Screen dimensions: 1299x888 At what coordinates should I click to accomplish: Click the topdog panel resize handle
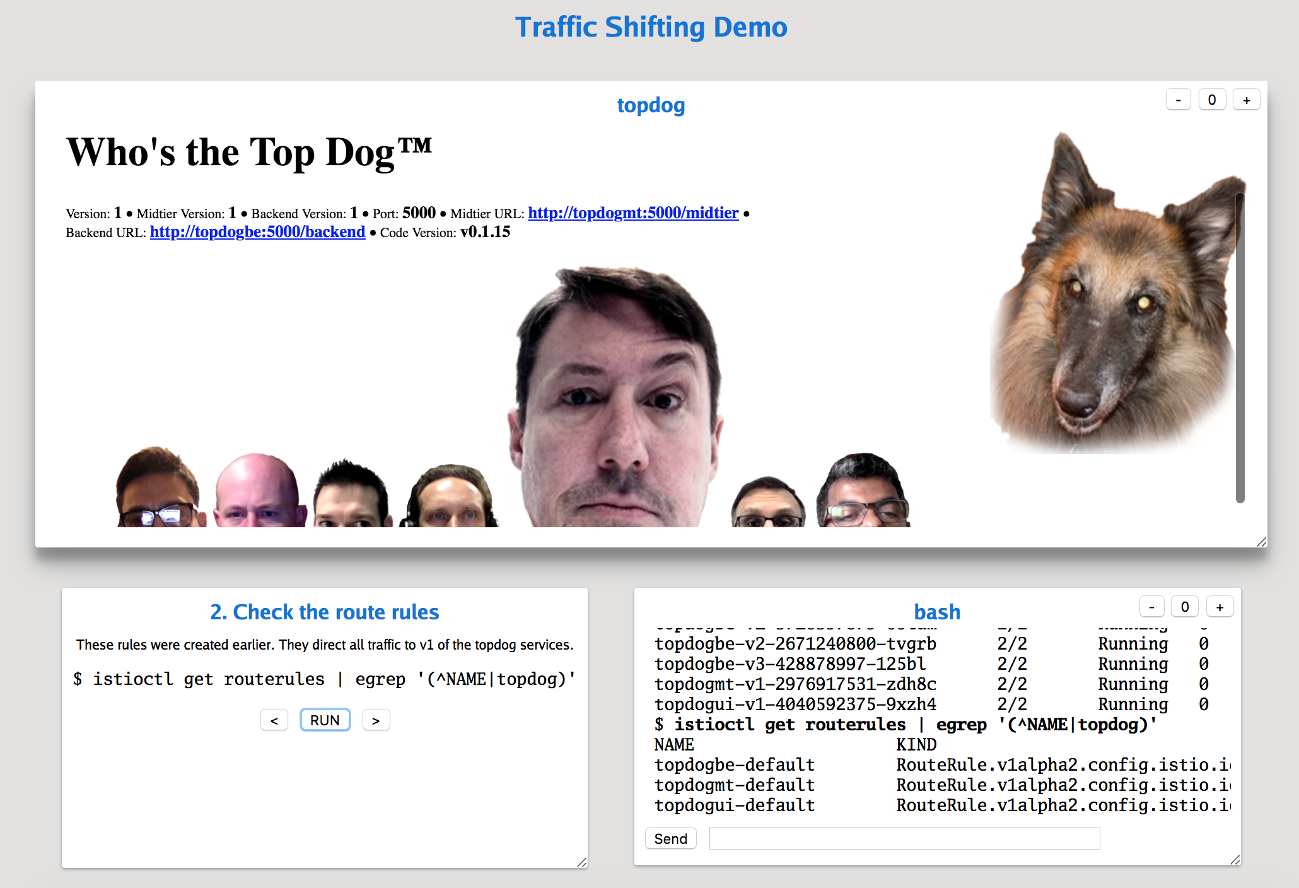[1261, 542]
